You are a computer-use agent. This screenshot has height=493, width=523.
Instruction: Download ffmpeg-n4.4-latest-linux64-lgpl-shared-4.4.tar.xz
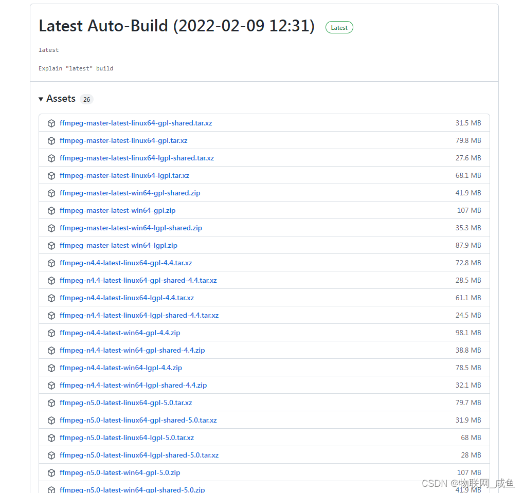point(139,315)
